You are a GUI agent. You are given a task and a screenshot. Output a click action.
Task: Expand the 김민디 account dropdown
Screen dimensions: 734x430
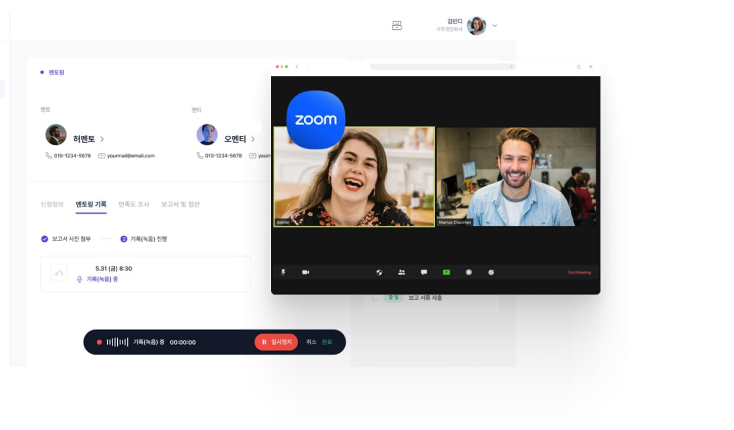[x=495, y=25]
